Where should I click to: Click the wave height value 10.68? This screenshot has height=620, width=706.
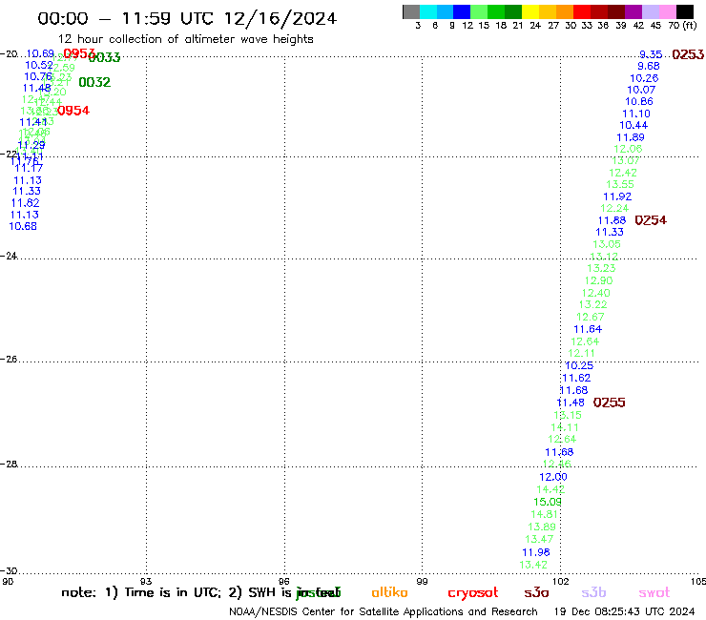(23, 226)
